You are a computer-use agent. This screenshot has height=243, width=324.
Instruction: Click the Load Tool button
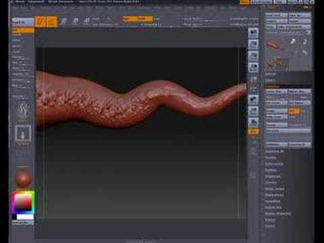tap(276, 16)
